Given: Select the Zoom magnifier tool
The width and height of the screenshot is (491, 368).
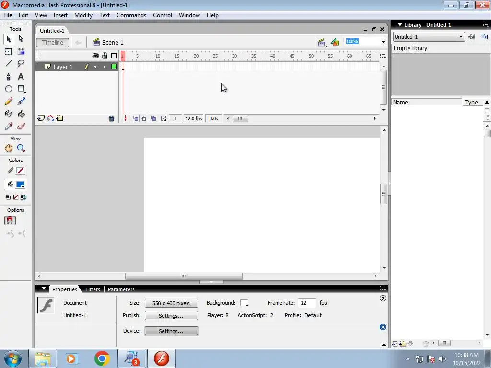Looking at the screenshot, I should pos(21,149).
